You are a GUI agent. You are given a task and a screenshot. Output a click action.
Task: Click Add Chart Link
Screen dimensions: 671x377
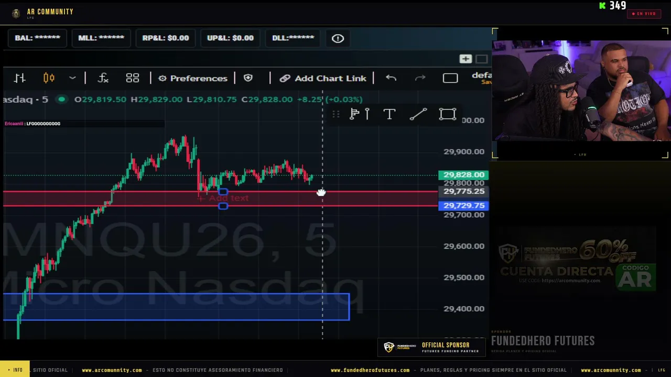[323, 78]
